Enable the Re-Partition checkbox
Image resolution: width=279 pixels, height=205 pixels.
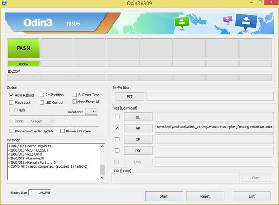click(42, 95)
